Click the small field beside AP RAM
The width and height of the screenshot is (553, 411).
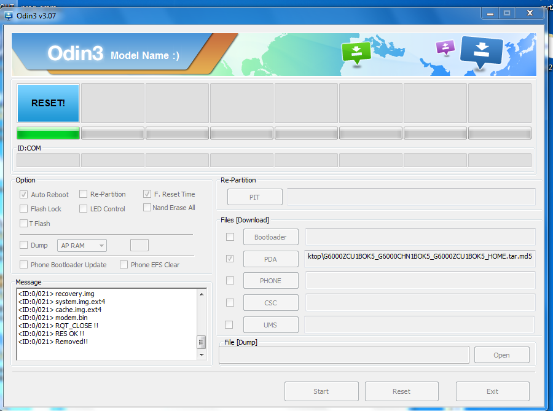139,245
